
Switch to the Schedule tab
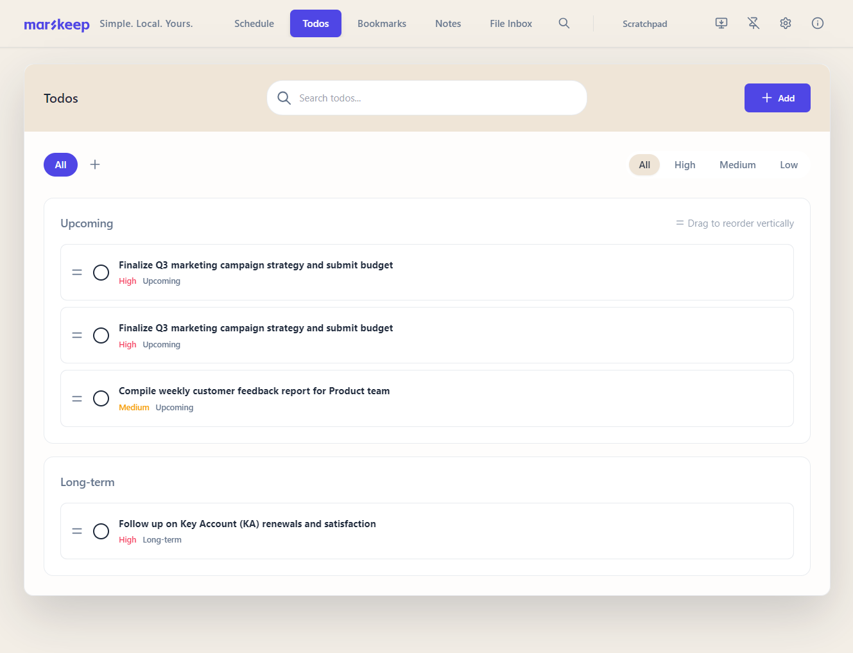click(x=254, y=24)
